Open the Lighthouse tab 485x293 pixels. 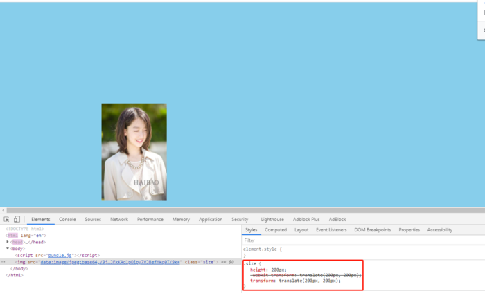point(272,219)
